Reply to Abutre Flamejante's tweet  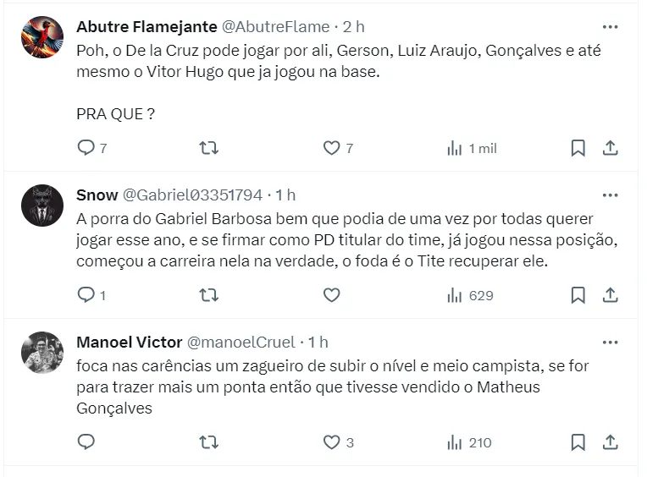[86, 148]
